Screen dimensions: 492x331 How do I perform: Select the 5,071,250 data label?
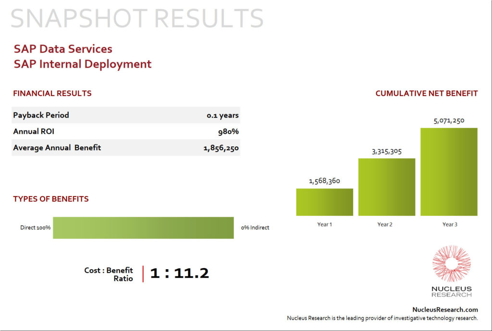click(449, 120)
